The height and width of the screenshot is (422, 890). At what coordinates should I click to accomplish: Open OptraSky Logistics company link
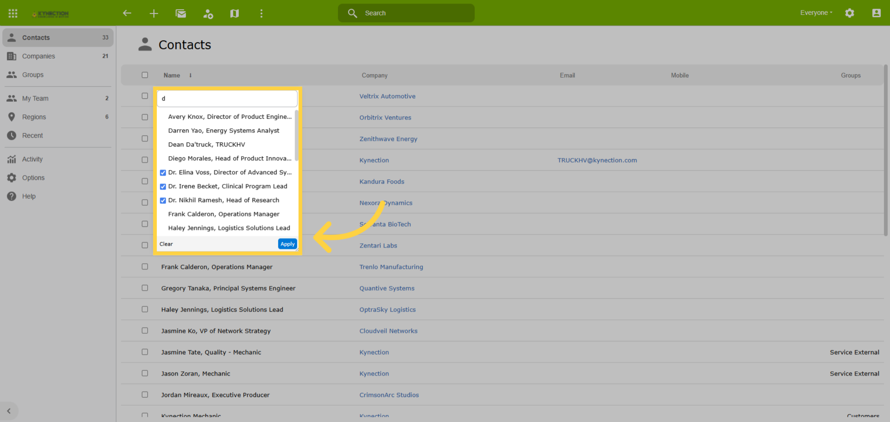pos(387,309)
